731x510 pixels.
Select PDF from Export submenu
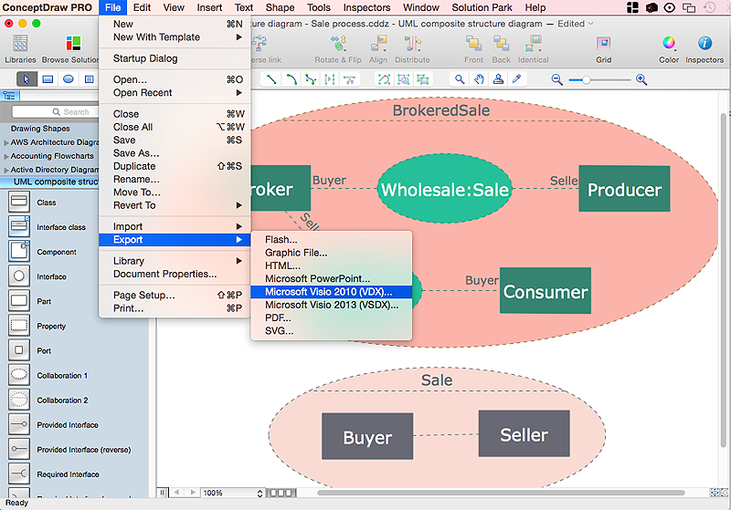(278, 317)
